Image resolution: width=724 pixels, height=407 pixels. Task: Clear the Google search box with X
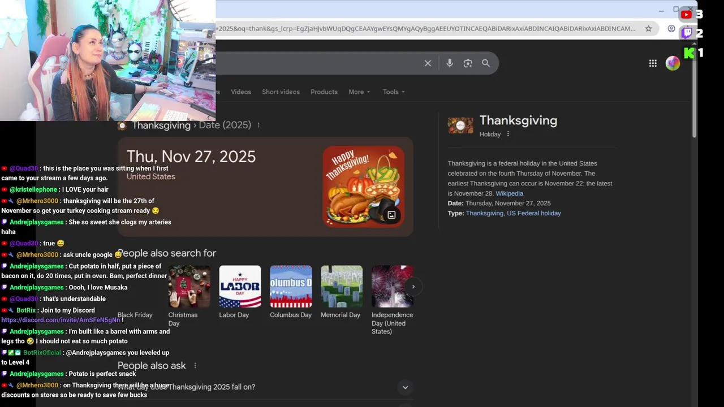428,63
